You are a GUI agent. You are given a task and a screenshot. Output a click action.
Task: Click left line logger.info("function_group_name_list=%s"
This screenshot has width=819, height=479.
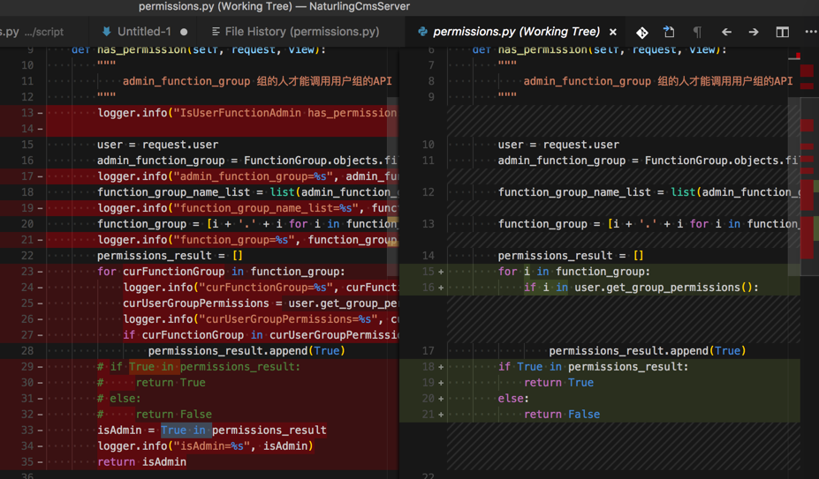(x=247, y=207)
